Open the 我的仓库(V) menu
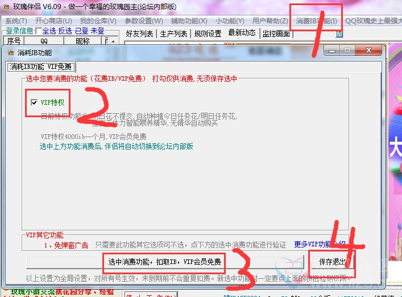Image resolution: width=402 pixels, height=297 pixels. pyautogui.click(x=98, y=21)
